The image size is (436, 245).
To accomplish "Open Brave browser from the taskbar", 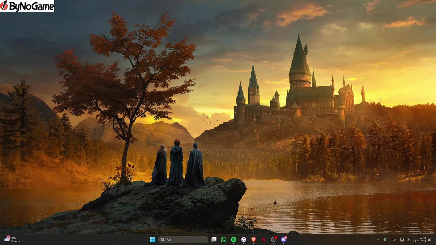I will 253,240.
